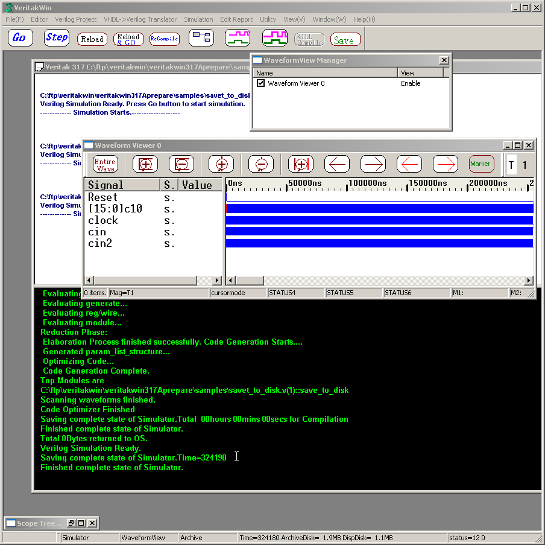
Task: Open the Window(W) menu
Action: tap(330, 19)
